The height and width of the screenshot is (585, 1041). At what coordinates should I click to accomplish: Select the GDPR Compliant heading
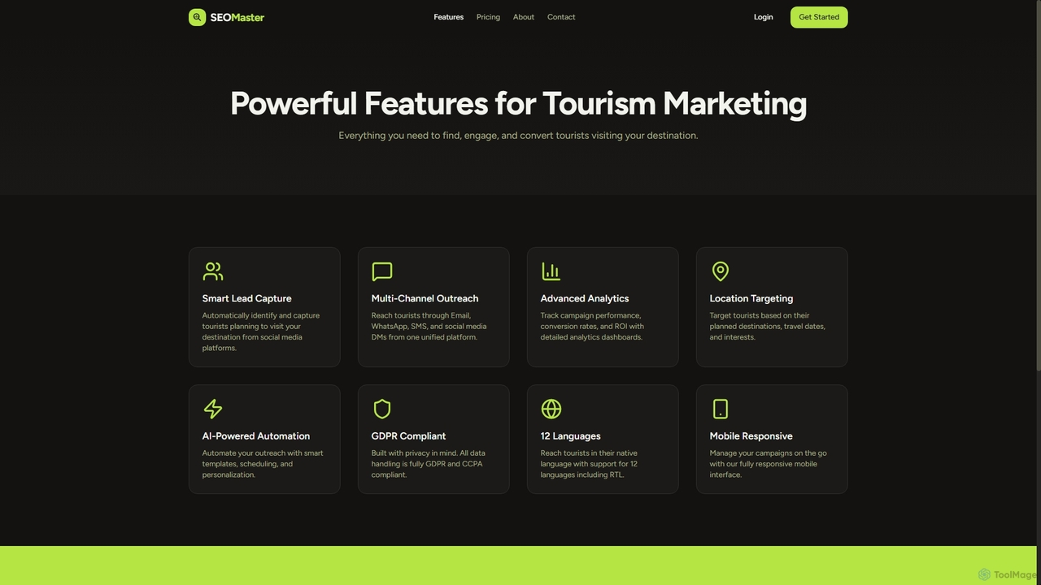tap(408, 435)
